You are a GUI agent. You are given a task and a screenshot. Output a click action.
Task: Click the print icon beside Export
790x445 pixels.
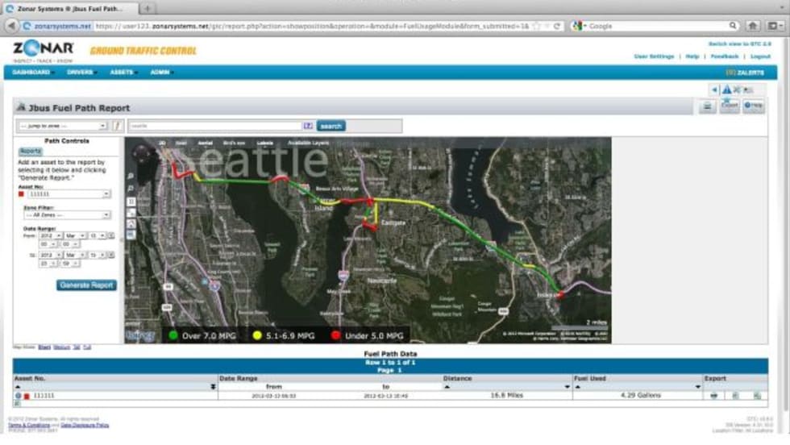707,106
